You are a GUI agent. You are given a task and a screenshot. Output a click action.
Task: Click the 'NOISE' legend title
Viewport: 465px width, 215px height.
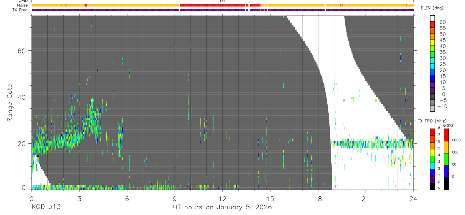(x=448, y=126)
